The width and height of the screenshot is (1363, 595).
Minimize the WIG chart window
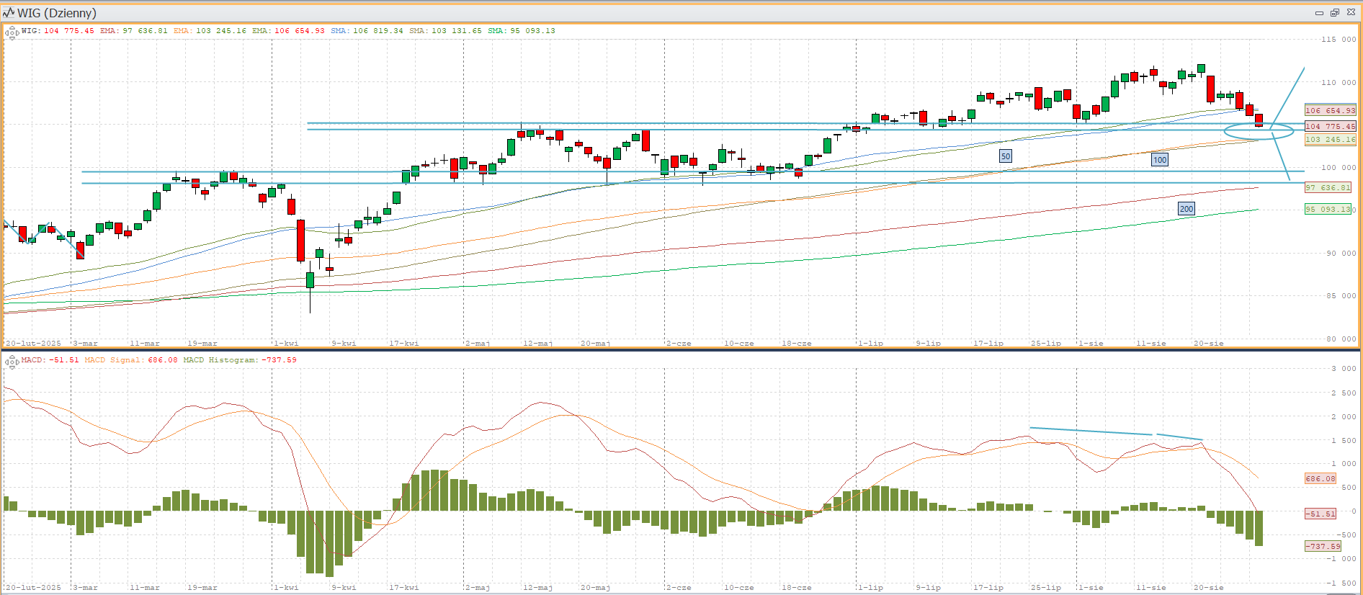tap(1319, 13)
